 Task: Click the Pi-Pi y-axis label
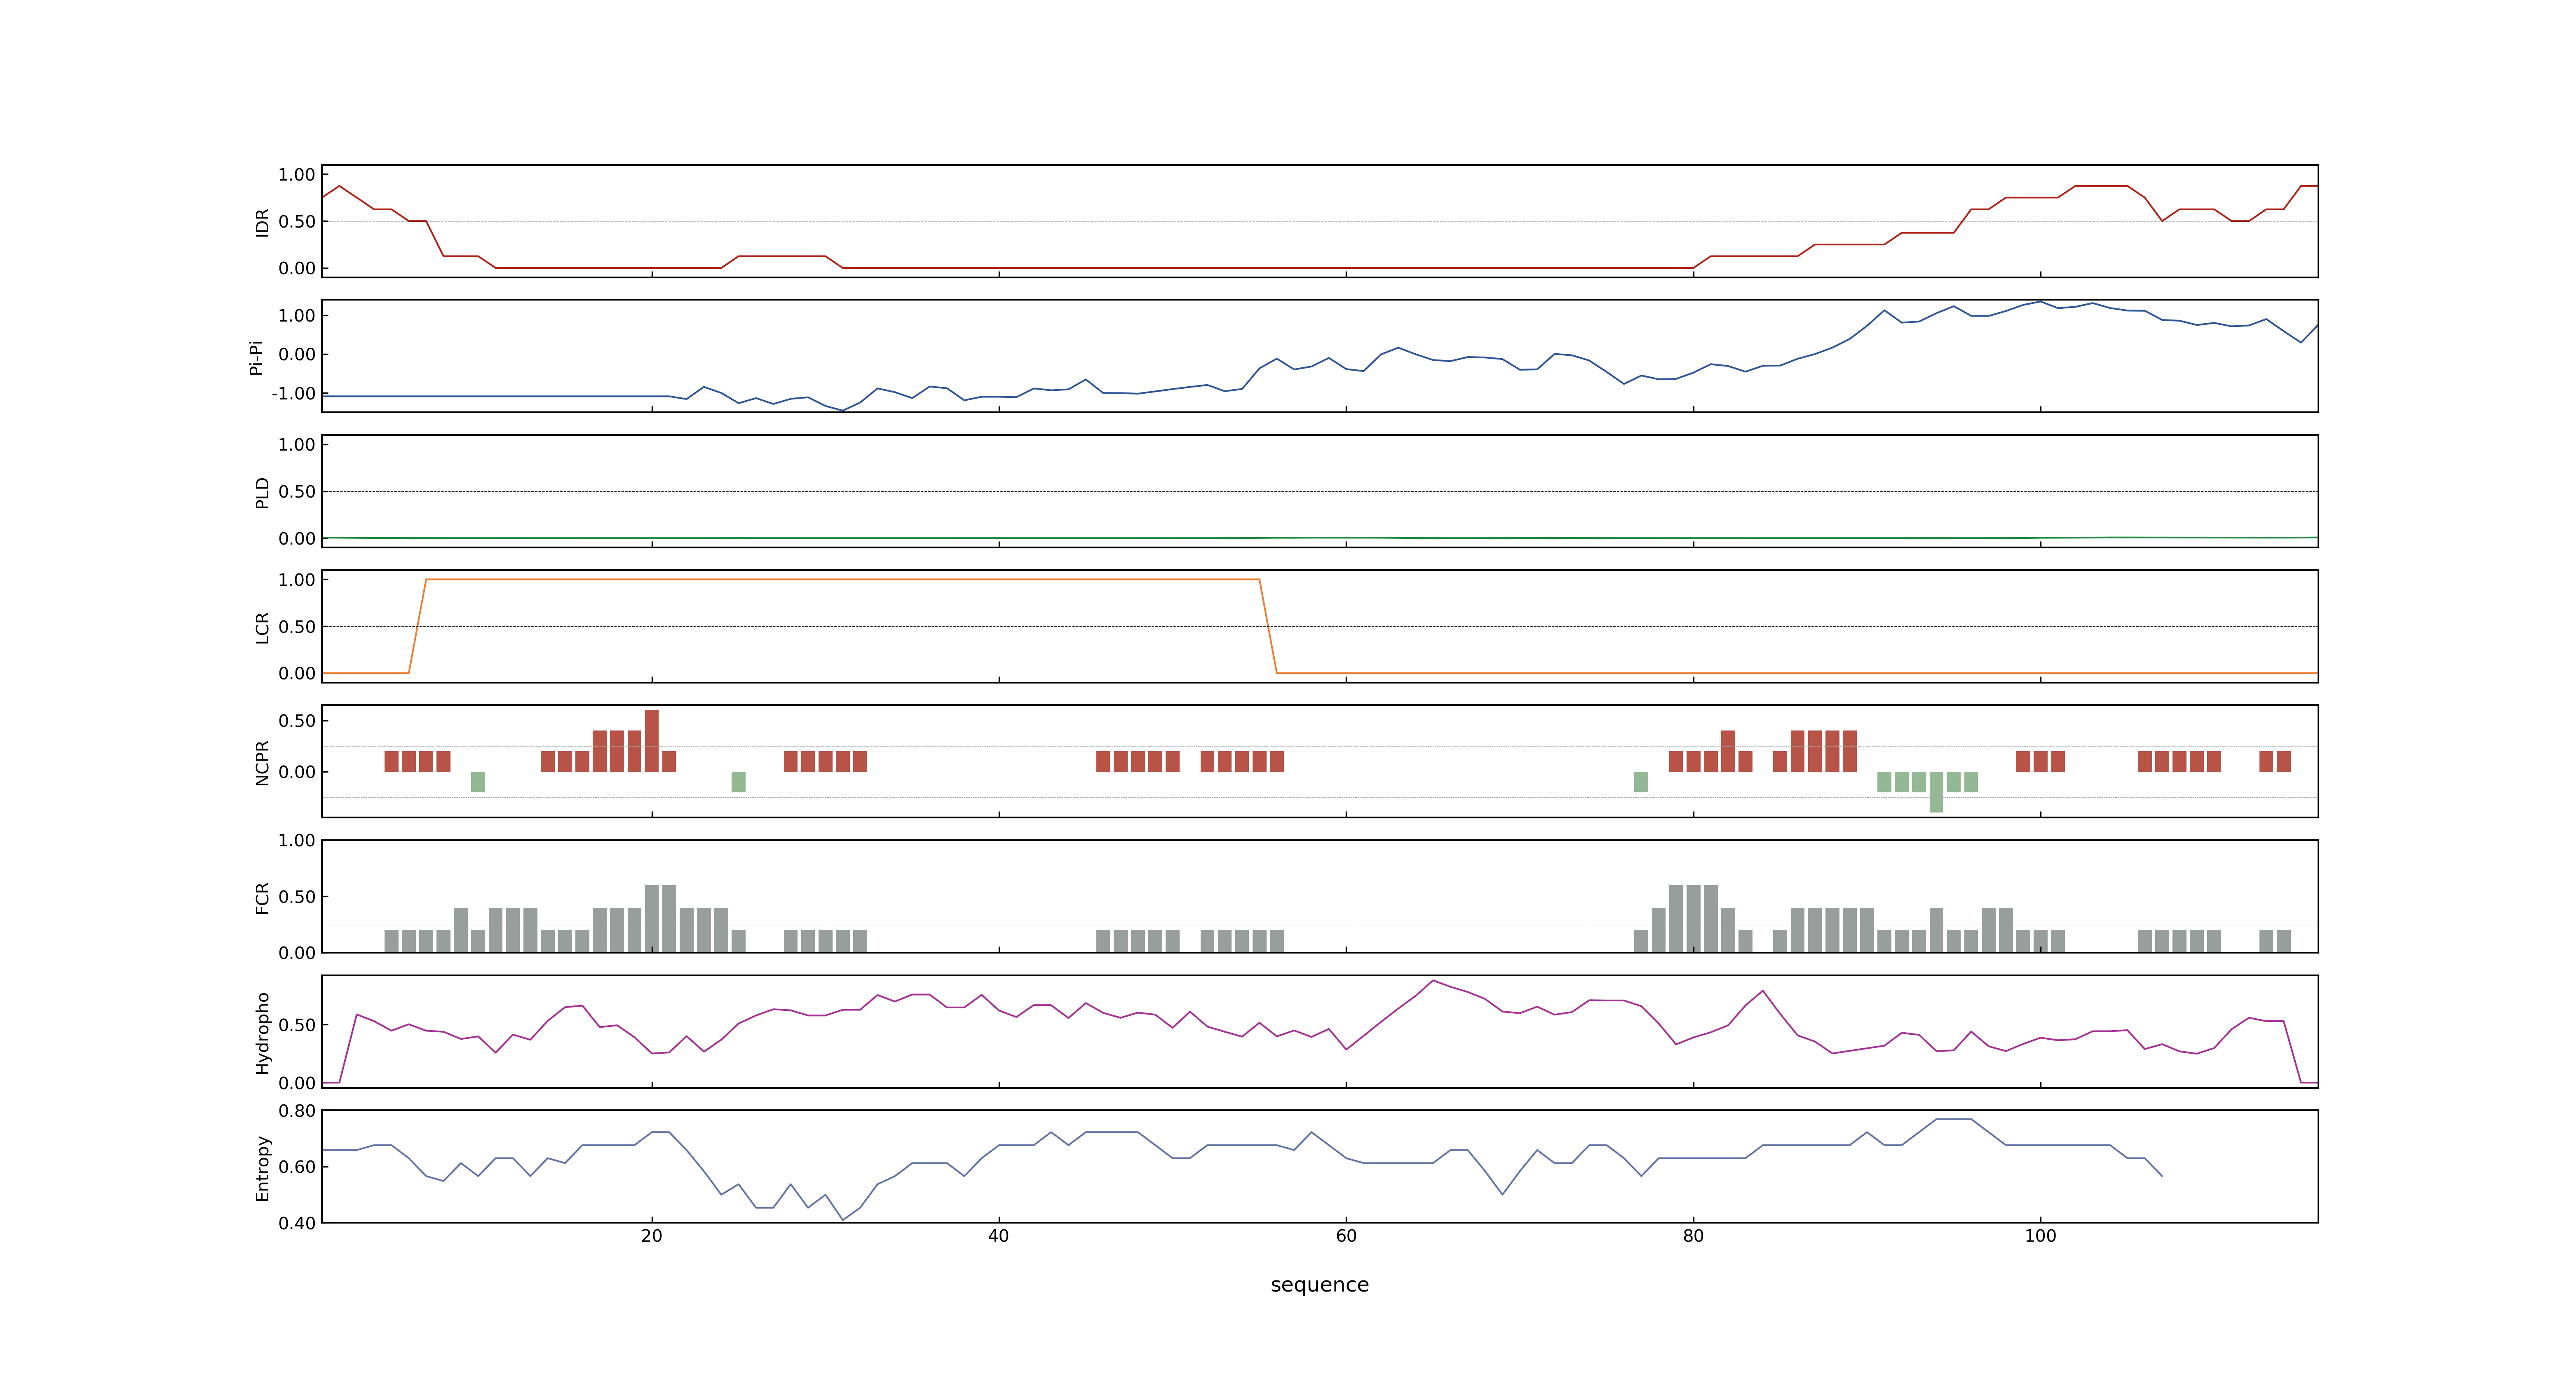(256, 357)
